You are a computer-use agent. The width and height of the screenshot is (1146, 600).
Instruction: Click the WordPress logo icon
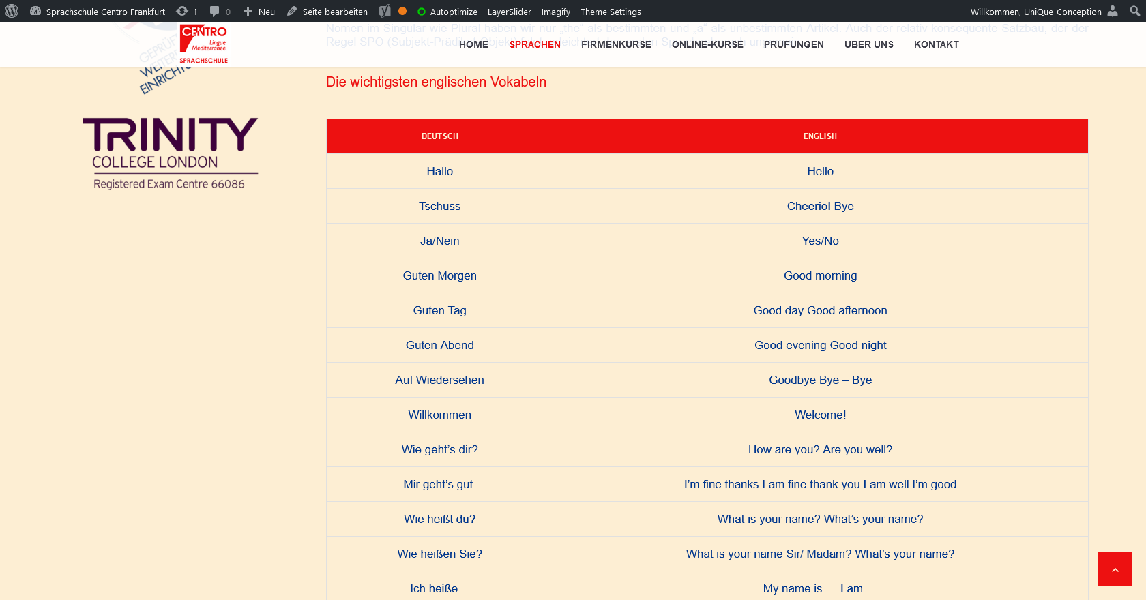(x=12, y=11)
